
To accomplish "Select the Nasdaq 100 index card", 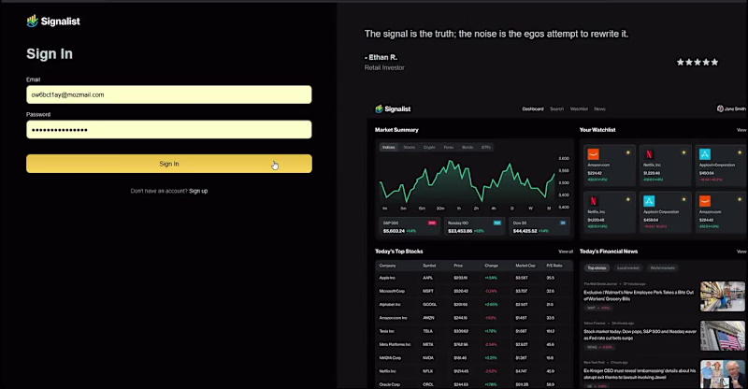I will coord(475,226).
